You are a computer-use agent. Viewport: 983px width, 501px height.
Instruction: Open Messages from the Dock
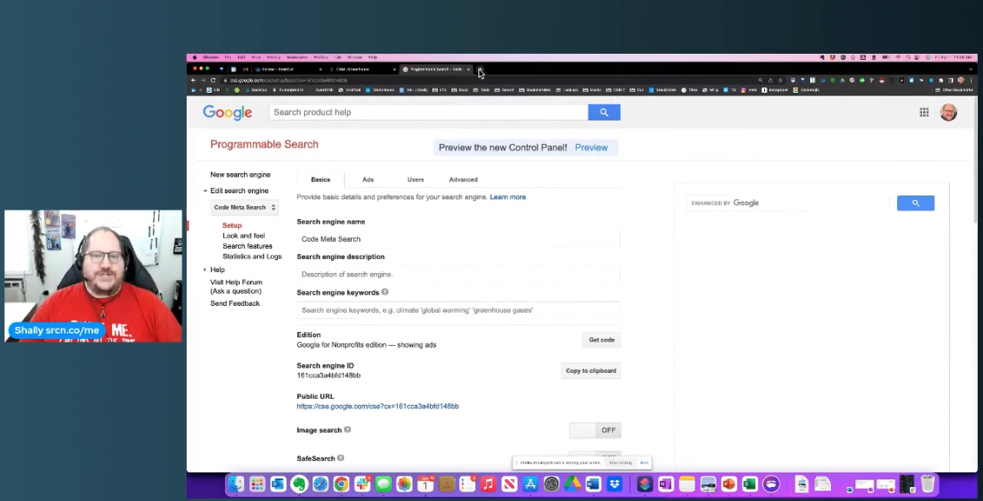click(383, 485)
